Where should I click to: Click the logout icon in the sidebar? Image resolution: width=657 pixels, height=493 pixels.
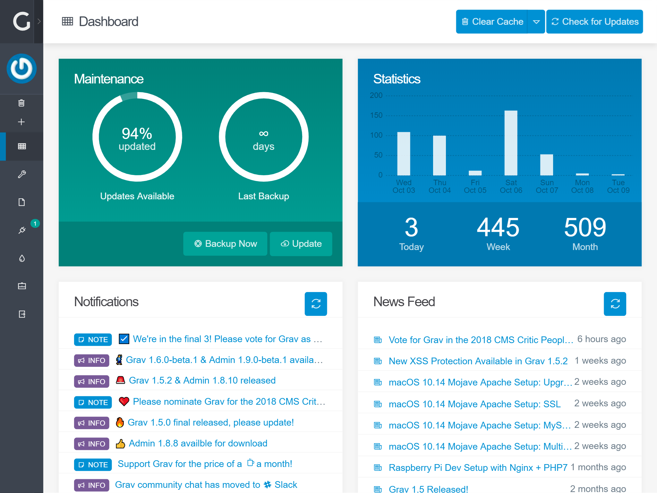[21, 314]
